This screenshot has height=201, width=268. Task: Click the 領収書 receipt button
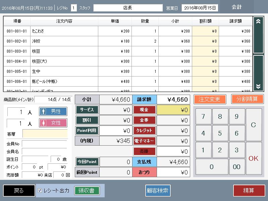(x=87, y=190)
